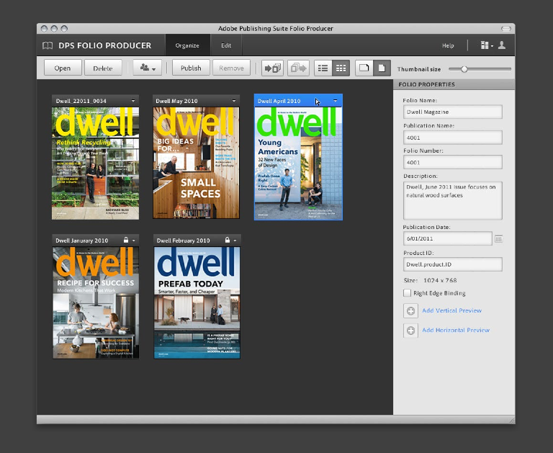553x453 pixels.
Task: Click the Folio Name input field
Action: pyautogui.click(x=453, y=112)
